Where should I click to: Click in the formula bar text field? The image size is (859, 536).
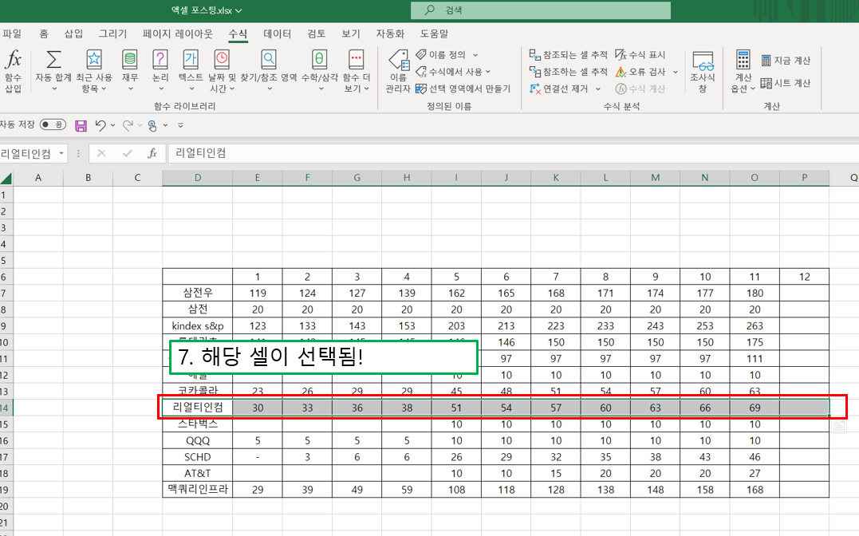[515, 153]
